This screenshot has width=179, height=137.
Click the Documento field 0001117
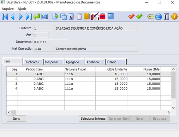50,42
